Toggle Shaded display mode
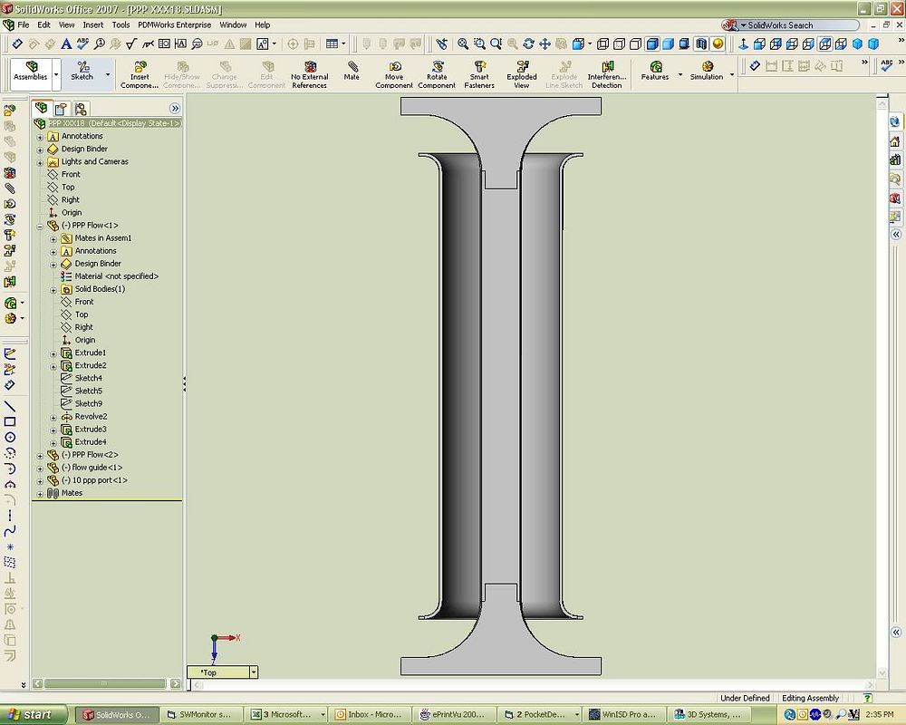Screen dimensions: 906x725 pos(668,43)
